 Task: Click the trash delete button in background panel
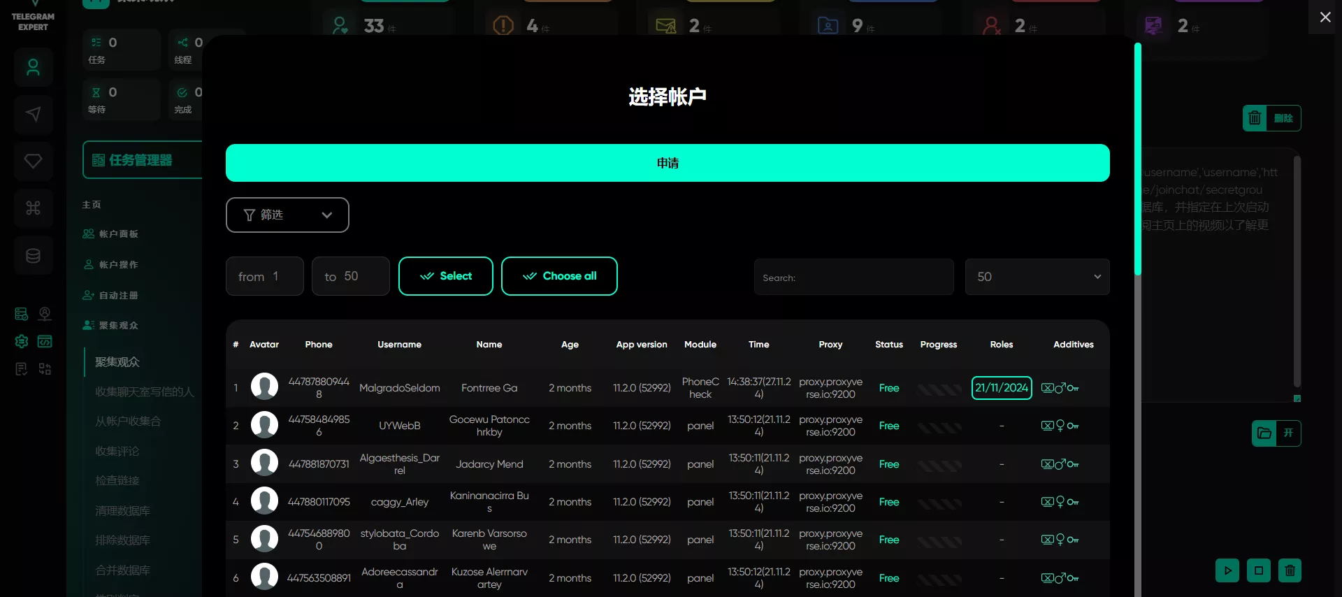pos(1271,118)
